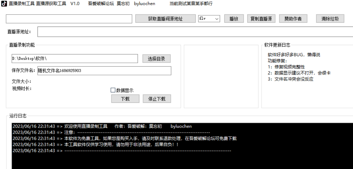
Task: Click 复制直播源 to copy stream source
Action: (x=261, y=19)
